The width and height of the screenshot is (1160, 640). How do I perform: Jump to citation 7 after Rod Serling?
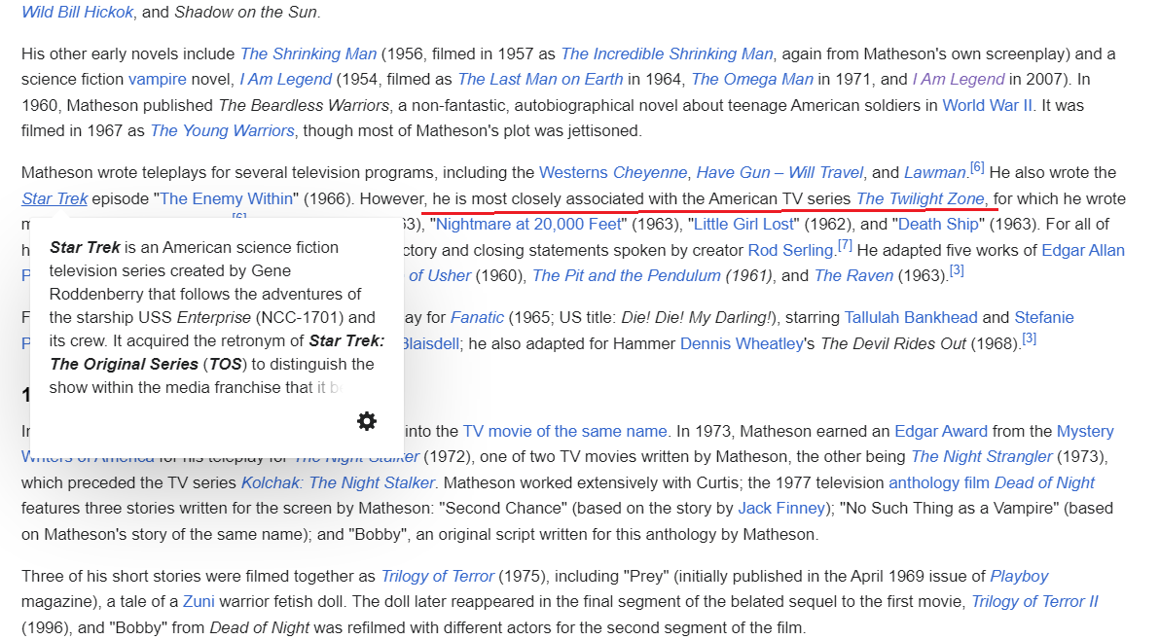click(x=844, y=245)
